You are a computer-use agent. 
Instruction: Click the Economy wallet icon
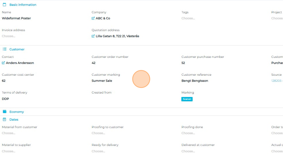coord(4,112)
